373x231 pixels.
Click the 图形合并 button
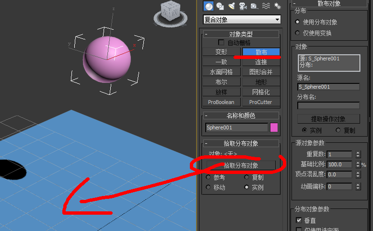261,72
